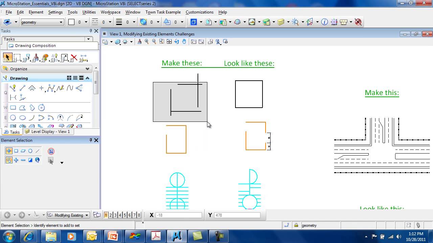Choose the Place Line tool

coord(22,88)
